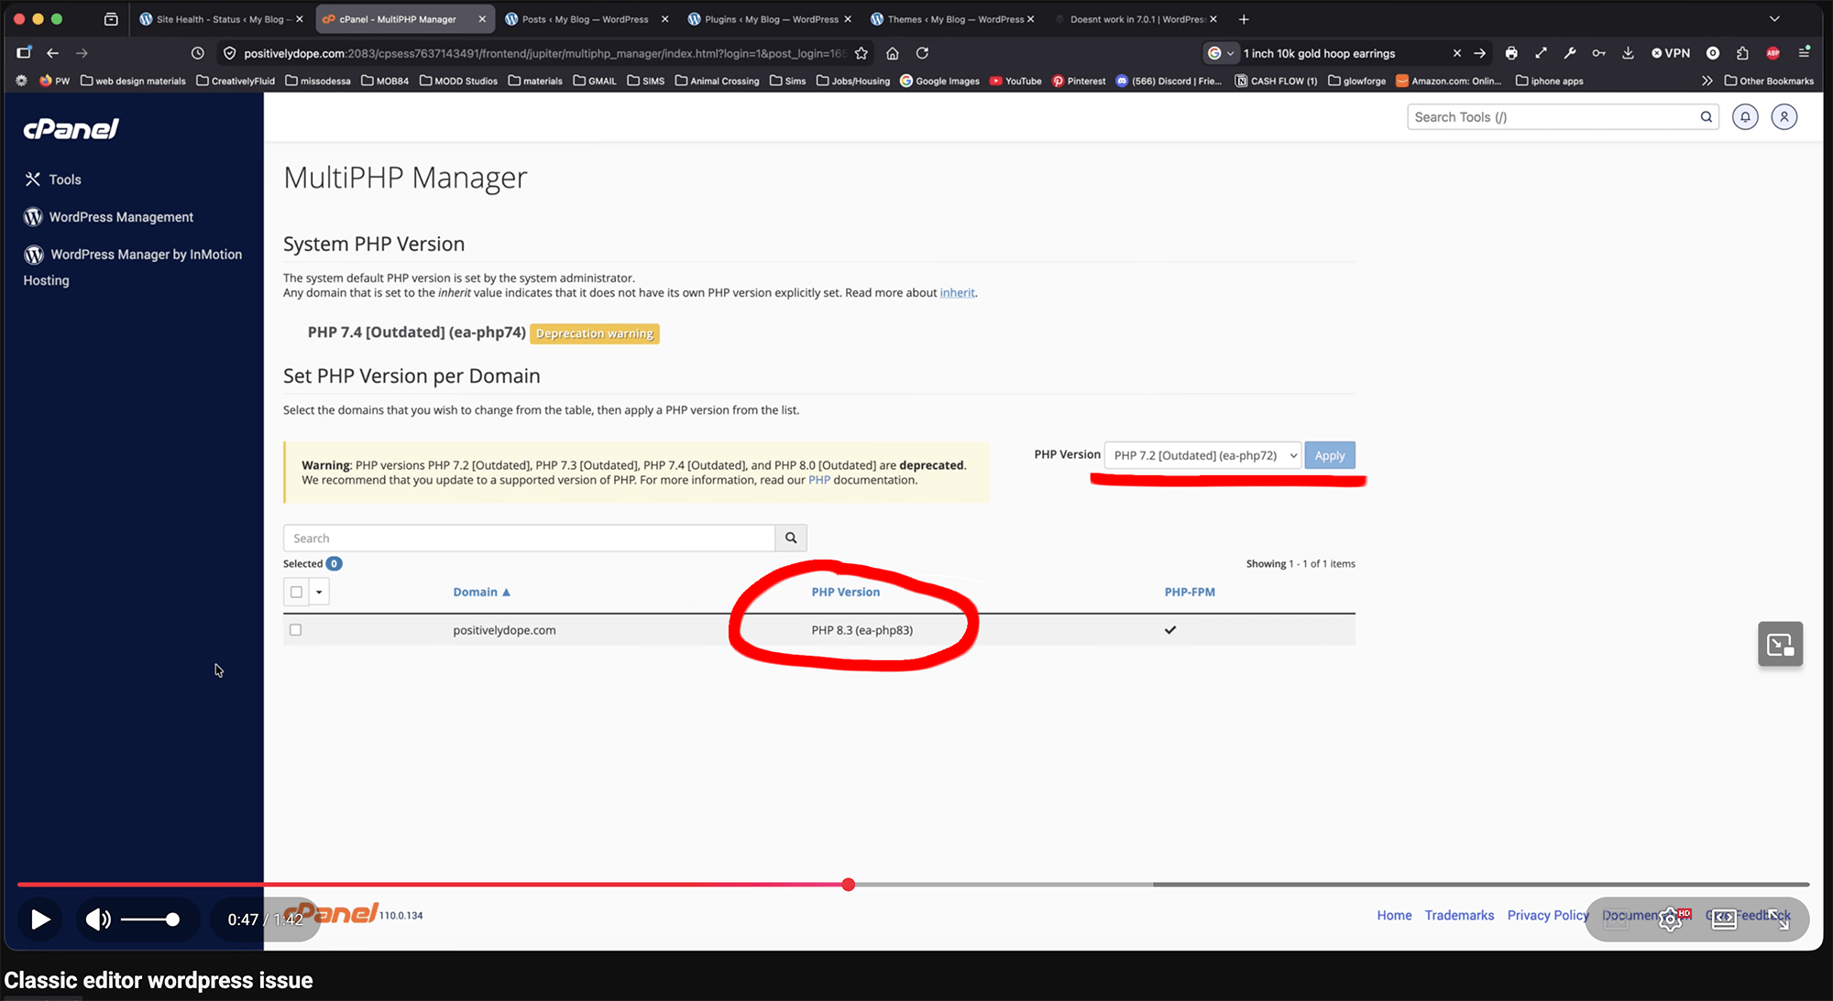This screenshot has height=1001, width=1833.
Task: Adjust the video volume slider
Action: click(x=149, y=919)
